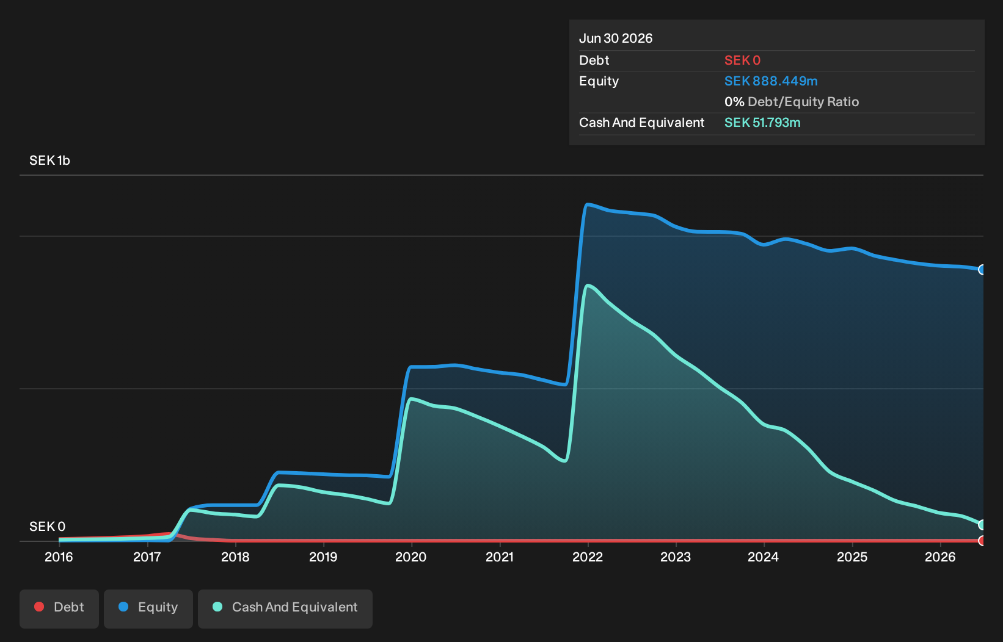Viewport: 1003px width, 642px height.
Task: Click the 2021 x-axis label
Action: tap(500, 557)
